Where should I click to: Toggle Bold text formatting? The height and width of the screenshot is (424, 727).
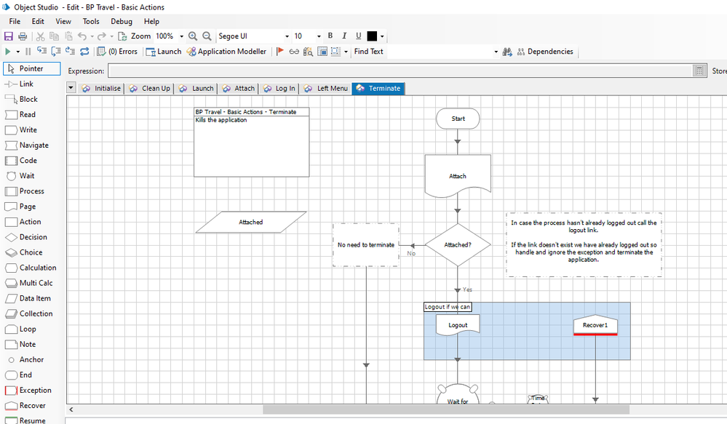330,36
